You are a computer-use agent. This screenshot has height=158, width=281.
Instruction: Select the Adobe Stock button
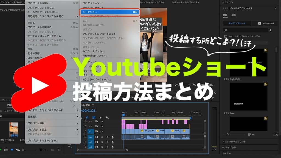click(x=265, y=24)
